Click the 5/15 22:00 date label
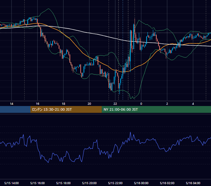This screenshot has height=186, width=211. pos(115,183)
